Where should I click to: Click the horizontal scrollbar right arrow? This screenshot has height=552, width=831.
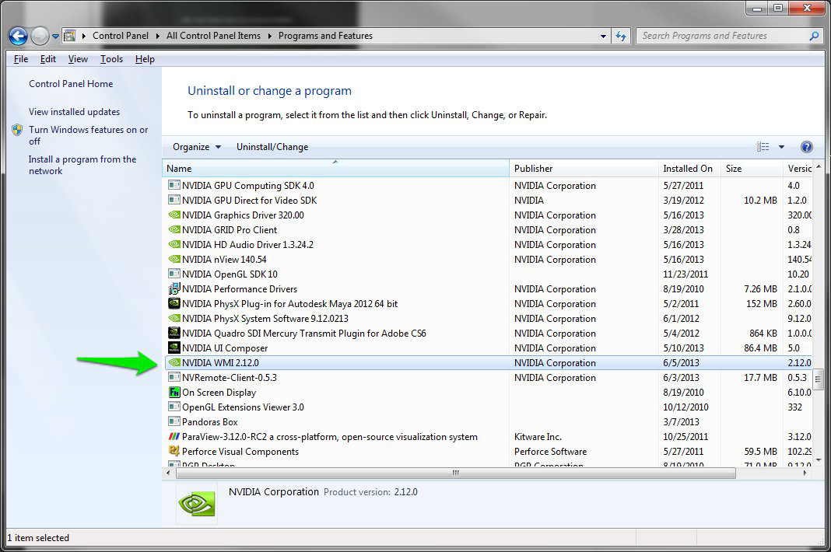click(x=805, y=473)
